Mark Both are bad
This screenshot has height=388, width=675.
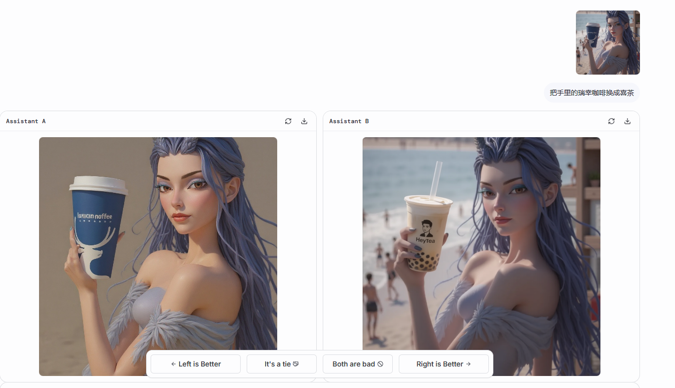click(357, 364)
